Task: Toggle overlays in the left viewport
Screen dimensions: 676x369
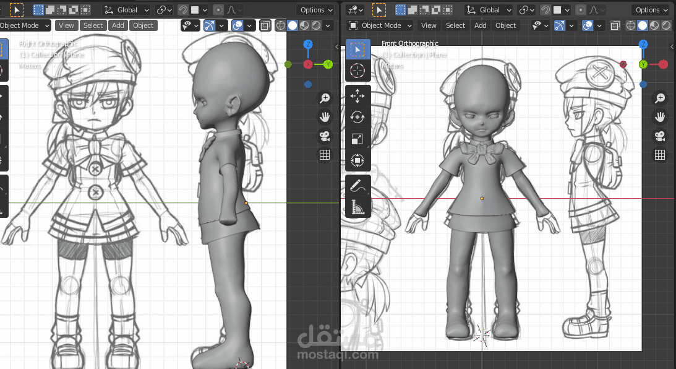Action: [237, 25]
